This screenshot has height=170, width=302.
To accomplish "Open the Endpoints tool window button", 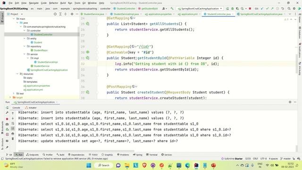I will (x=33, y=154).
